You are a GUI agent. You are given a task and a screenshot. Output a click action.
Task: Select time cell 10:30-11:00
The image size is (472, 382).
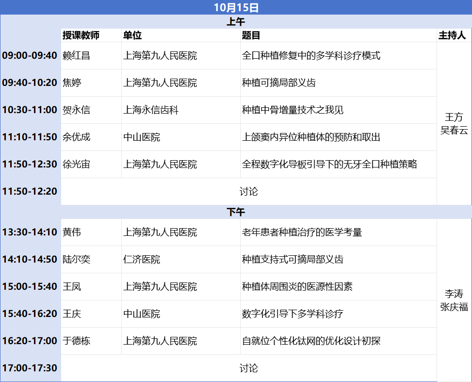[30, 110]
